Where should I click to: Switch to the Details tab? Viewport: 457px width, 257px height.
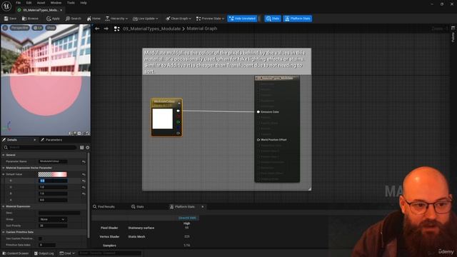[11, 140]
